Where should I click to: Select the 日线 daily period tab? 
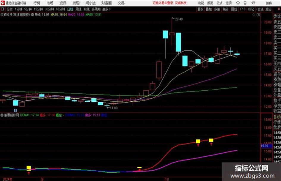pos(70,9)
